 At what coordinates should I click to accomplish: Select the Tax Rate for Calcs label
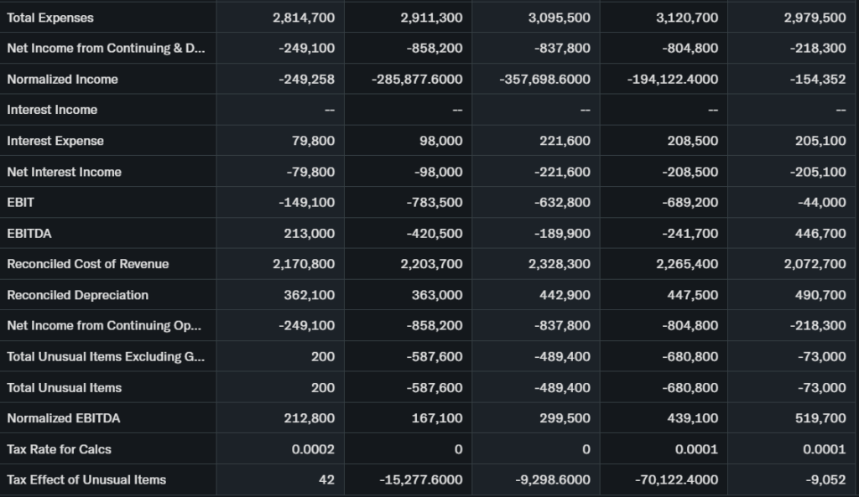pos(59,449)
